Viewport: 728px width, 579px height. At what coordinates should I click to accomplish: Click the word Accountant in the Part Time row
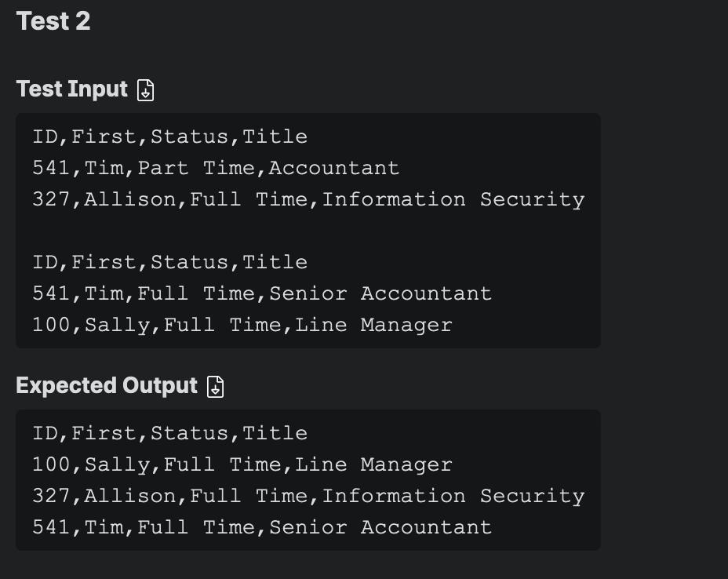[334, 168]
